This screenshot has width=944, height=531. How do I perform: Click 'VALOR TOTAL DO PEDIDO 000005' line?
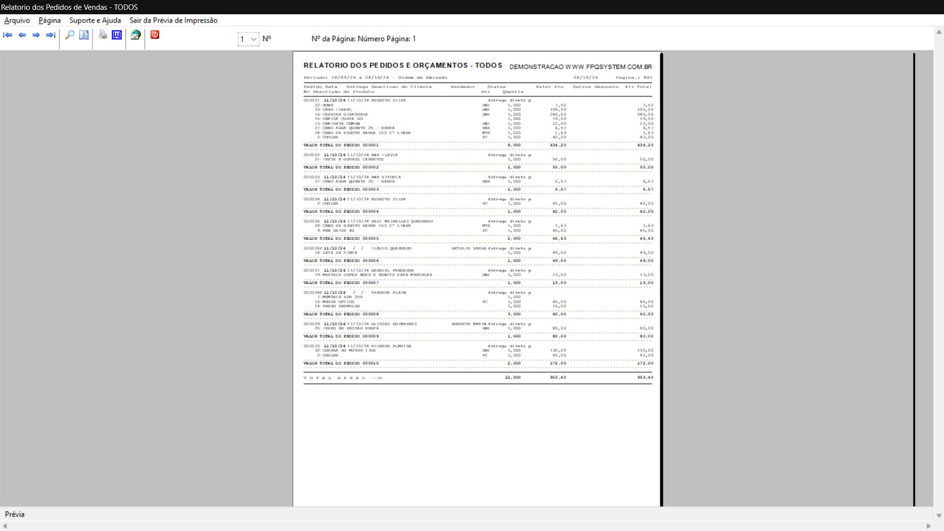341,238
